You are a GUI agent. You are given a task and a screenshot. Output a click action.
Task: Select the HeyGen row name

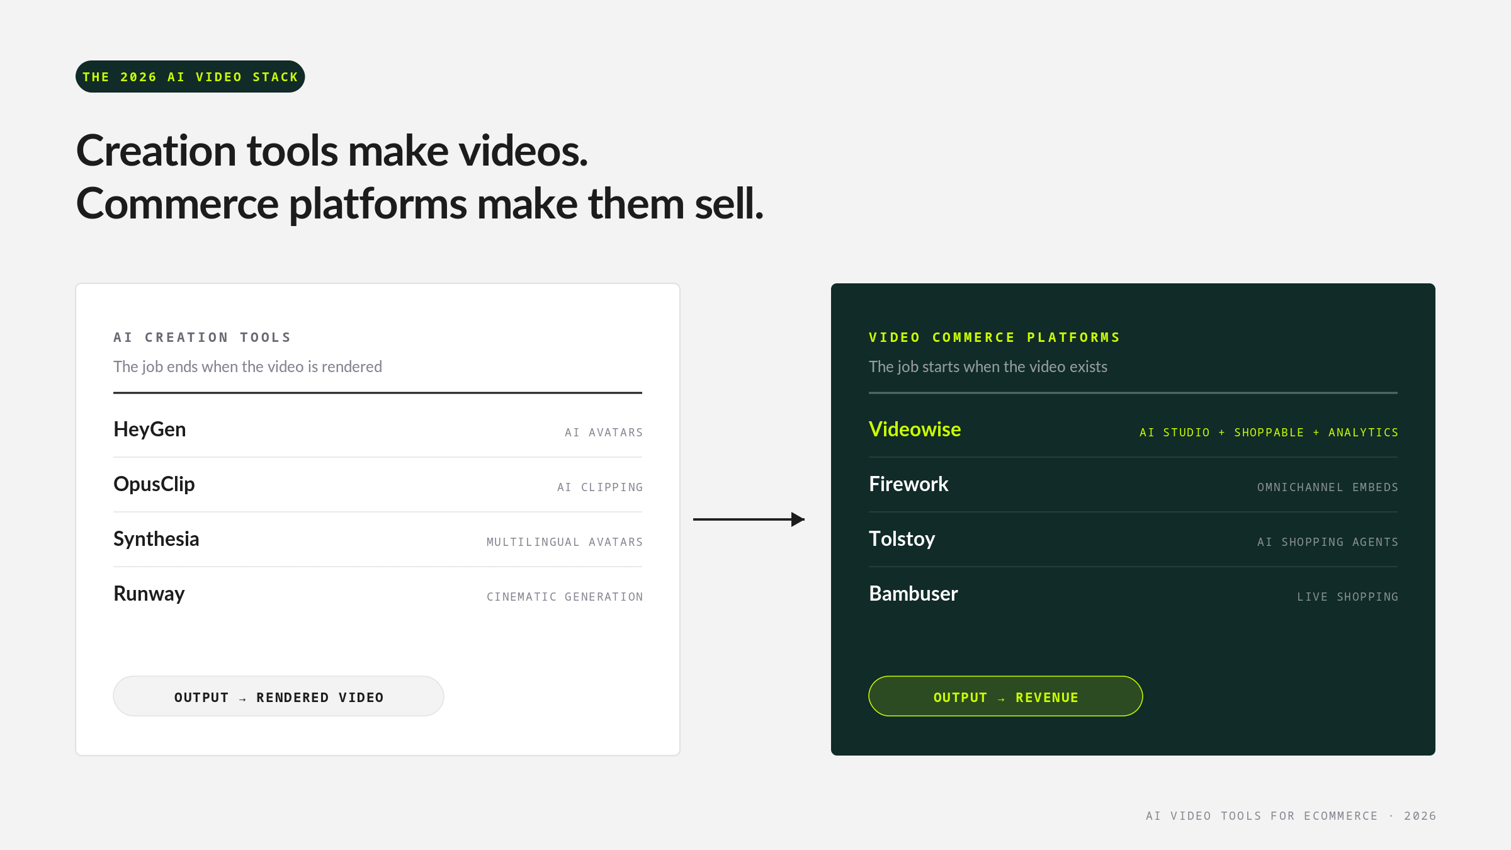click(x=150, y=429)
